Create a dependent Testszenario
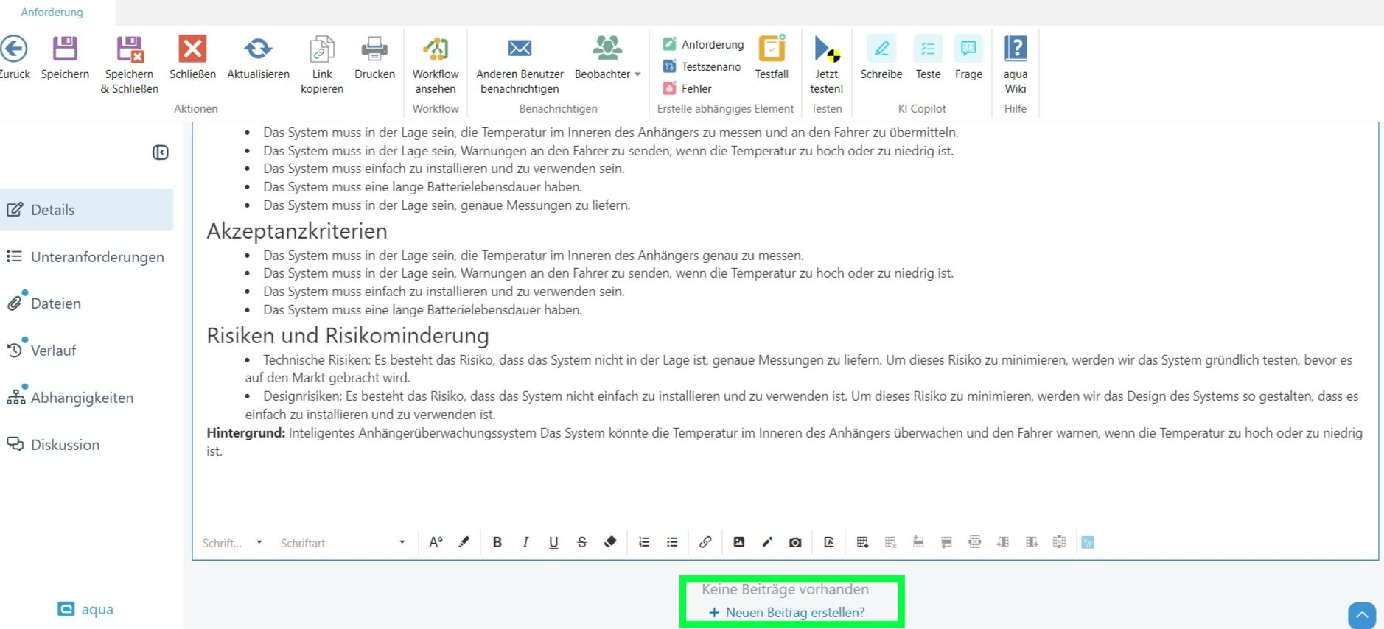Screen dimensions: 1384x629 tap(702, 66)
